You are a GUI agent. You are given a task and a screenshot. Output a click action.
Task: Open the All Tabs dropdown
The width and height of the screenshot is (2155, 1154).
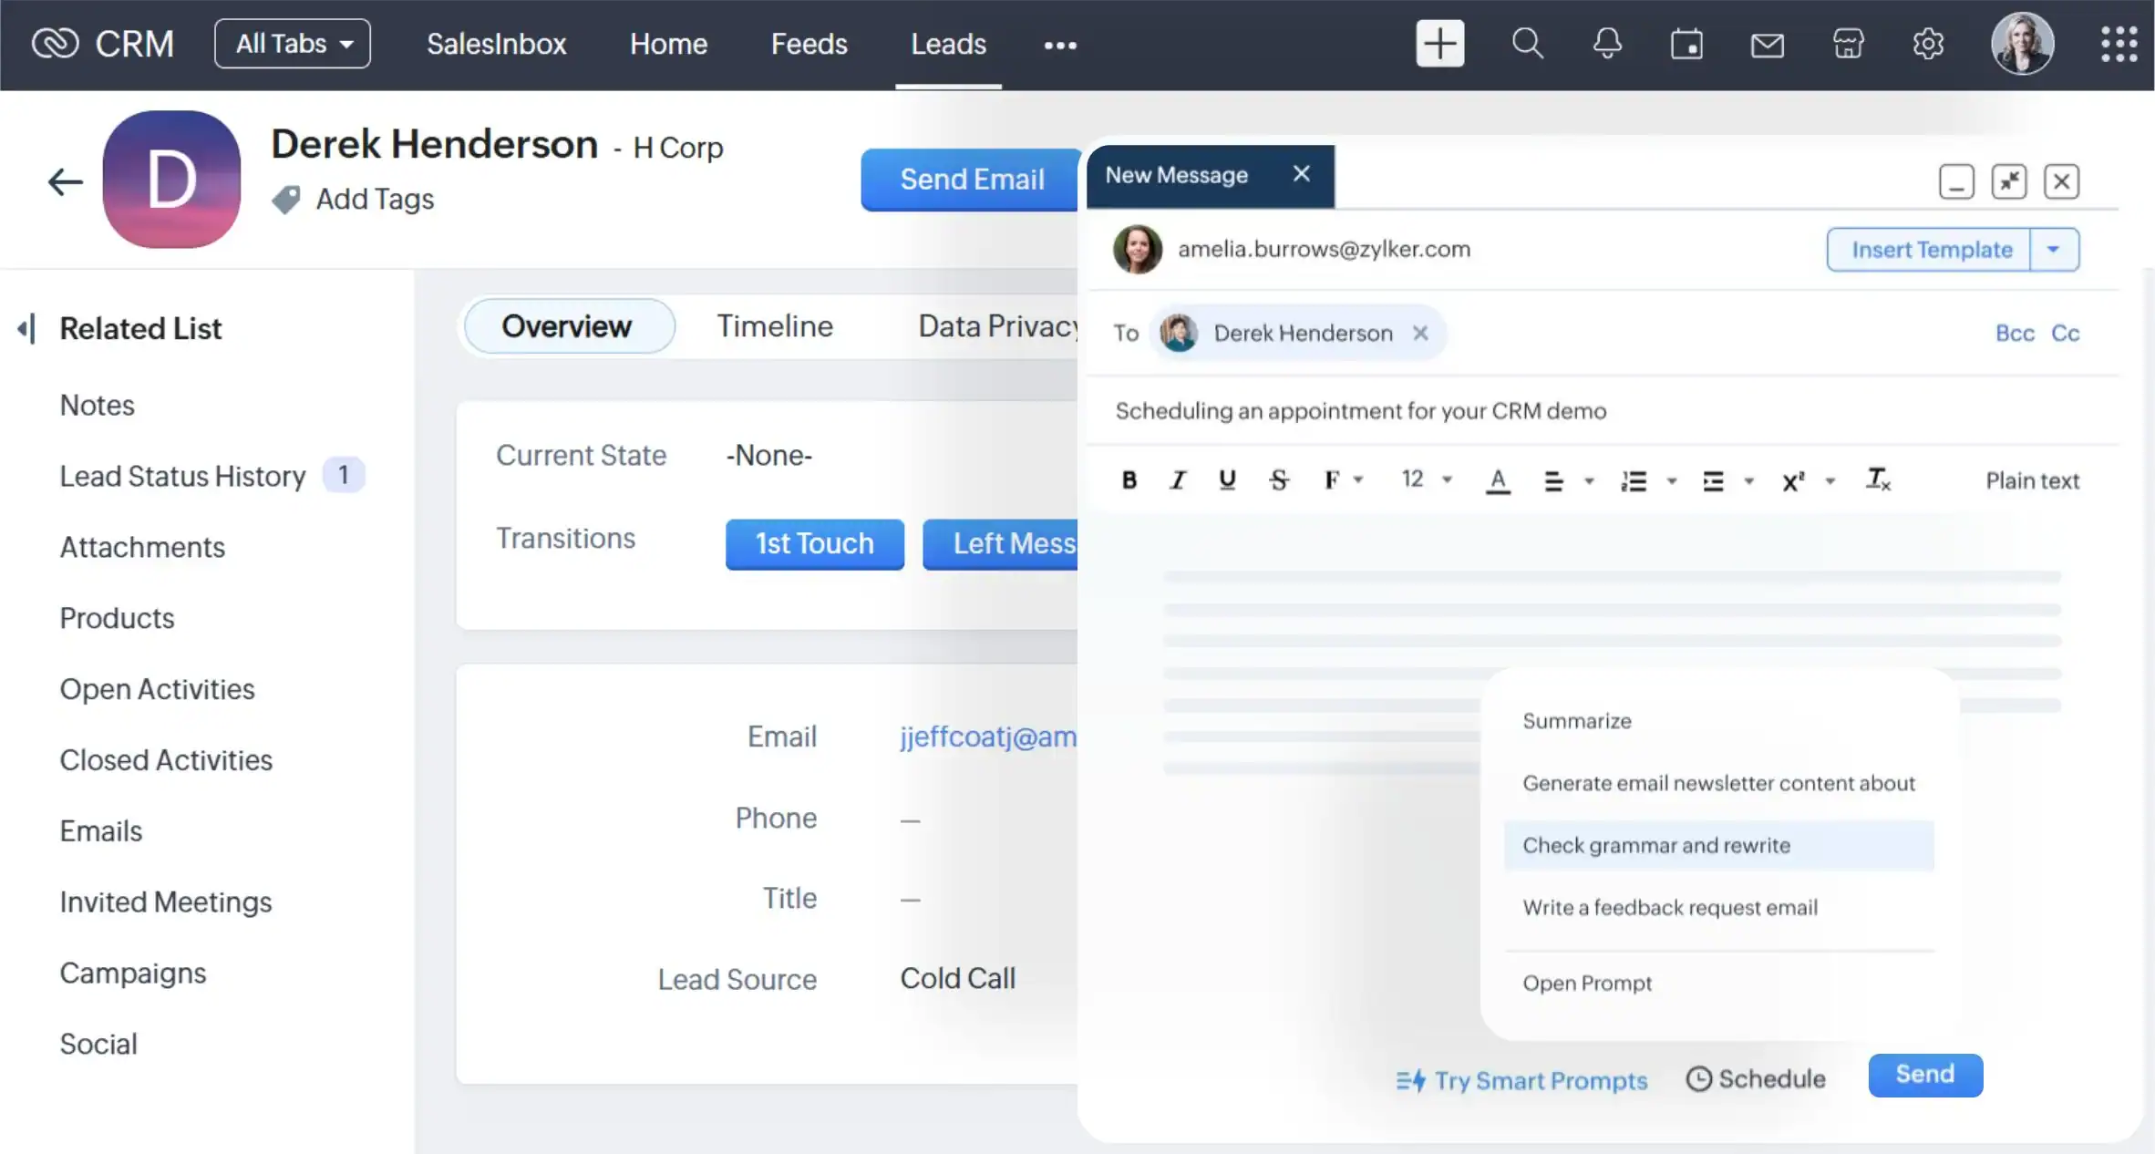(x=293, y=44)
